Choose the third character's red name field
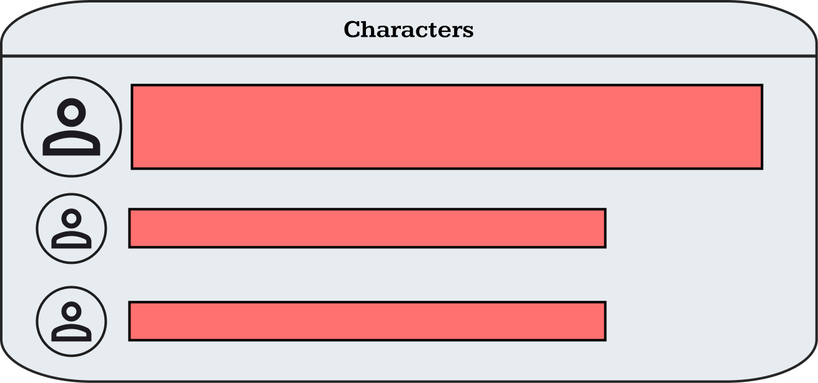Viewport: 818px width, 383px height. pos(367,321)
